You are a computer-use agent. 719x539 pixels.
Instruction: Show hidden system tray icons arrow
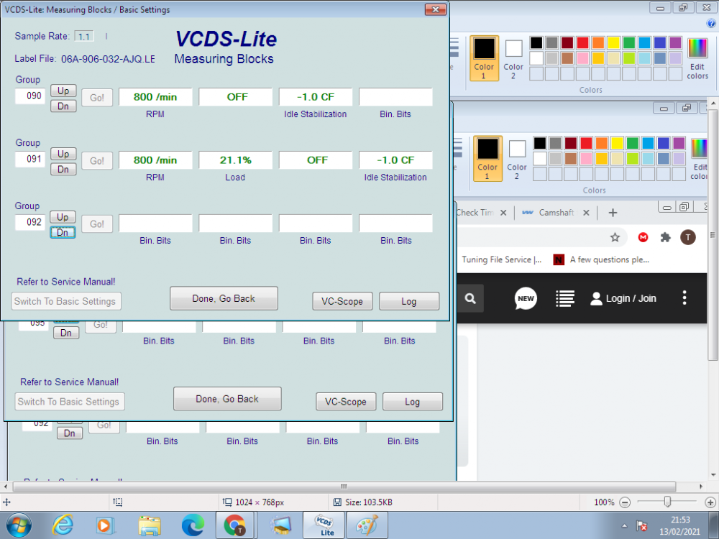click(x=624, y=526)
